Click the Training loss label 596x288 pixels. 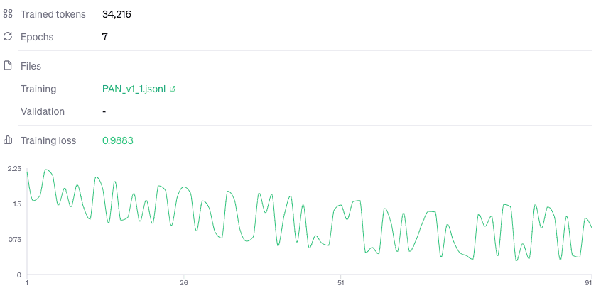[x=48, y=140]
